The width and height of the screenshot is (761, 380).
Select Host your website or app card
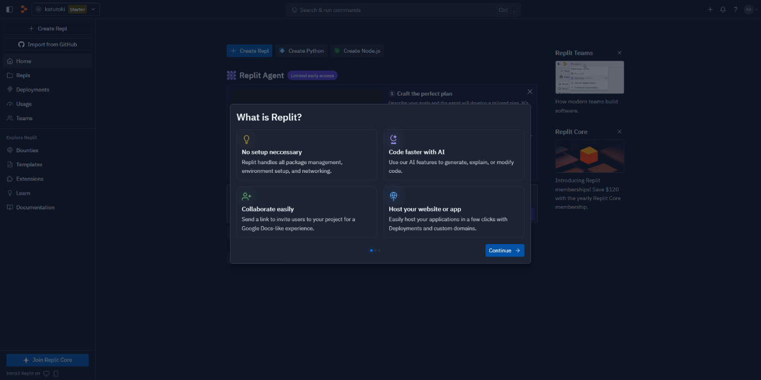coord(454,212)
